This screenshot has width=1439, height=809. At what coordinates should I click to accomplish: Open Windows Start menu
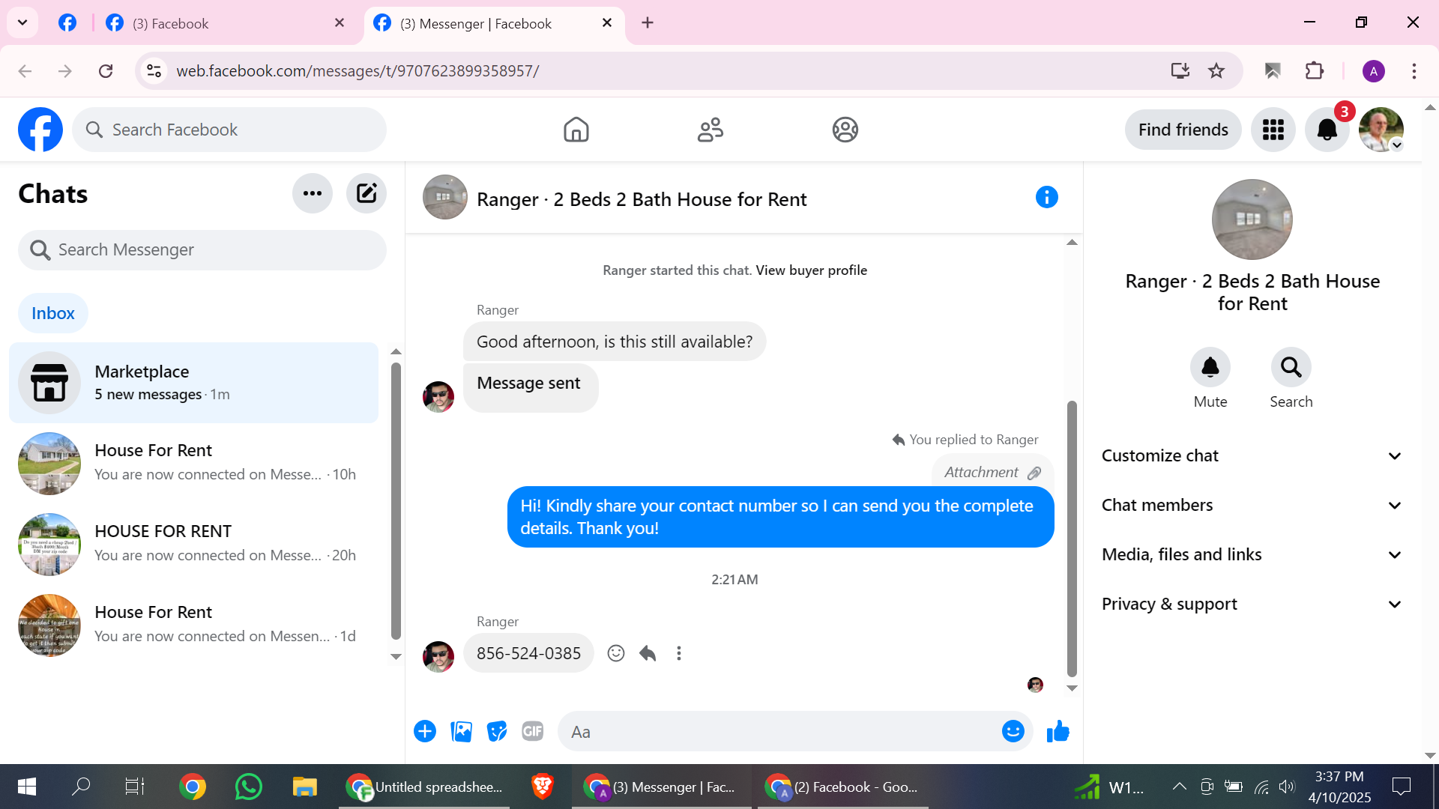(x=27, y=787)
